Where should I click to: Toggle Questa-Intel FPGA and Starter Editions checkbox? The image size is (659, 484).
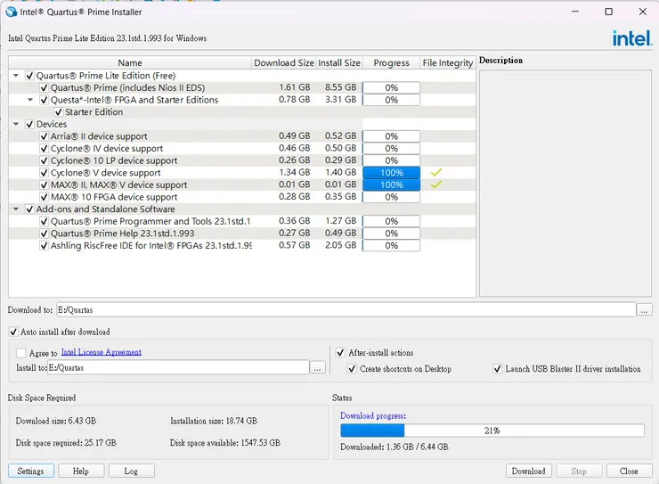pos(45,100)
